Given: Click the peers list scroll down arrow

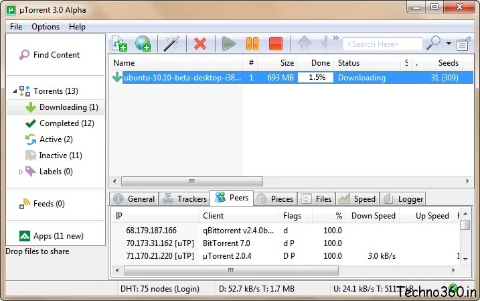Looking at the screenshot, I should point(465,259).
